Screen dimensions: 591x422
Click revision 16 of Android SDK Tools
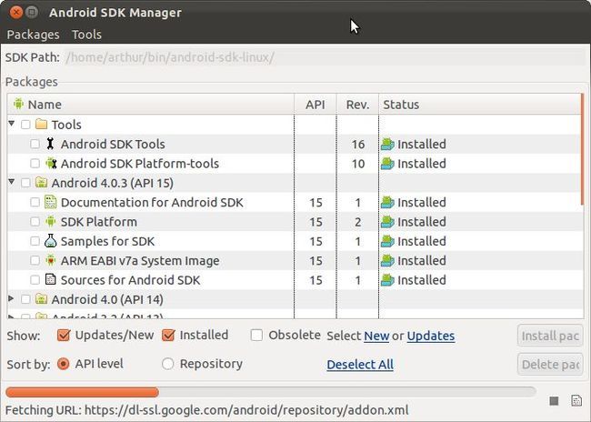tap(357, 144)
